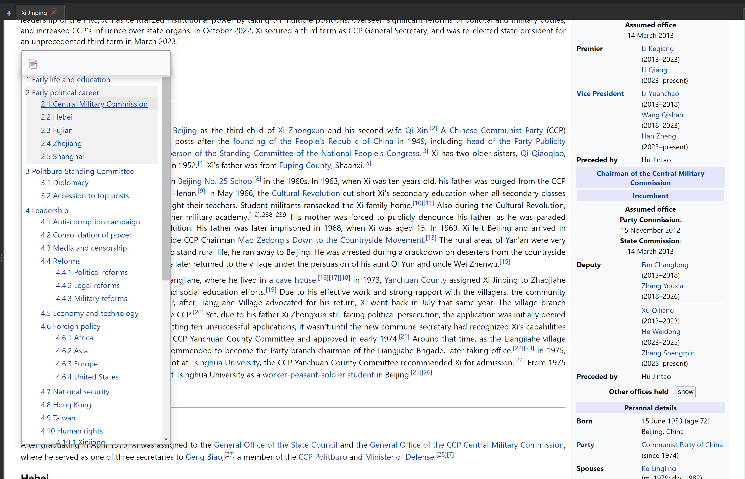
Task: Go to 4.6 Foreign policy section
Action: pos(70,326)
